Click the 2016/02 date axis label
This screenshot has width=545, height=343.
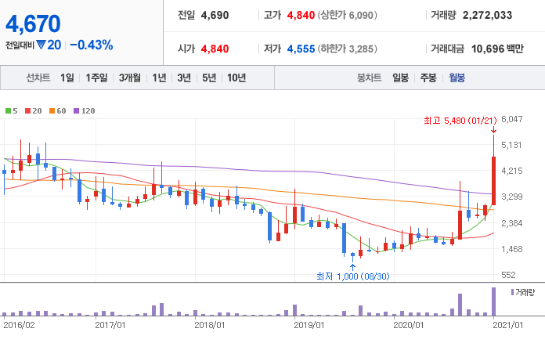19,325
